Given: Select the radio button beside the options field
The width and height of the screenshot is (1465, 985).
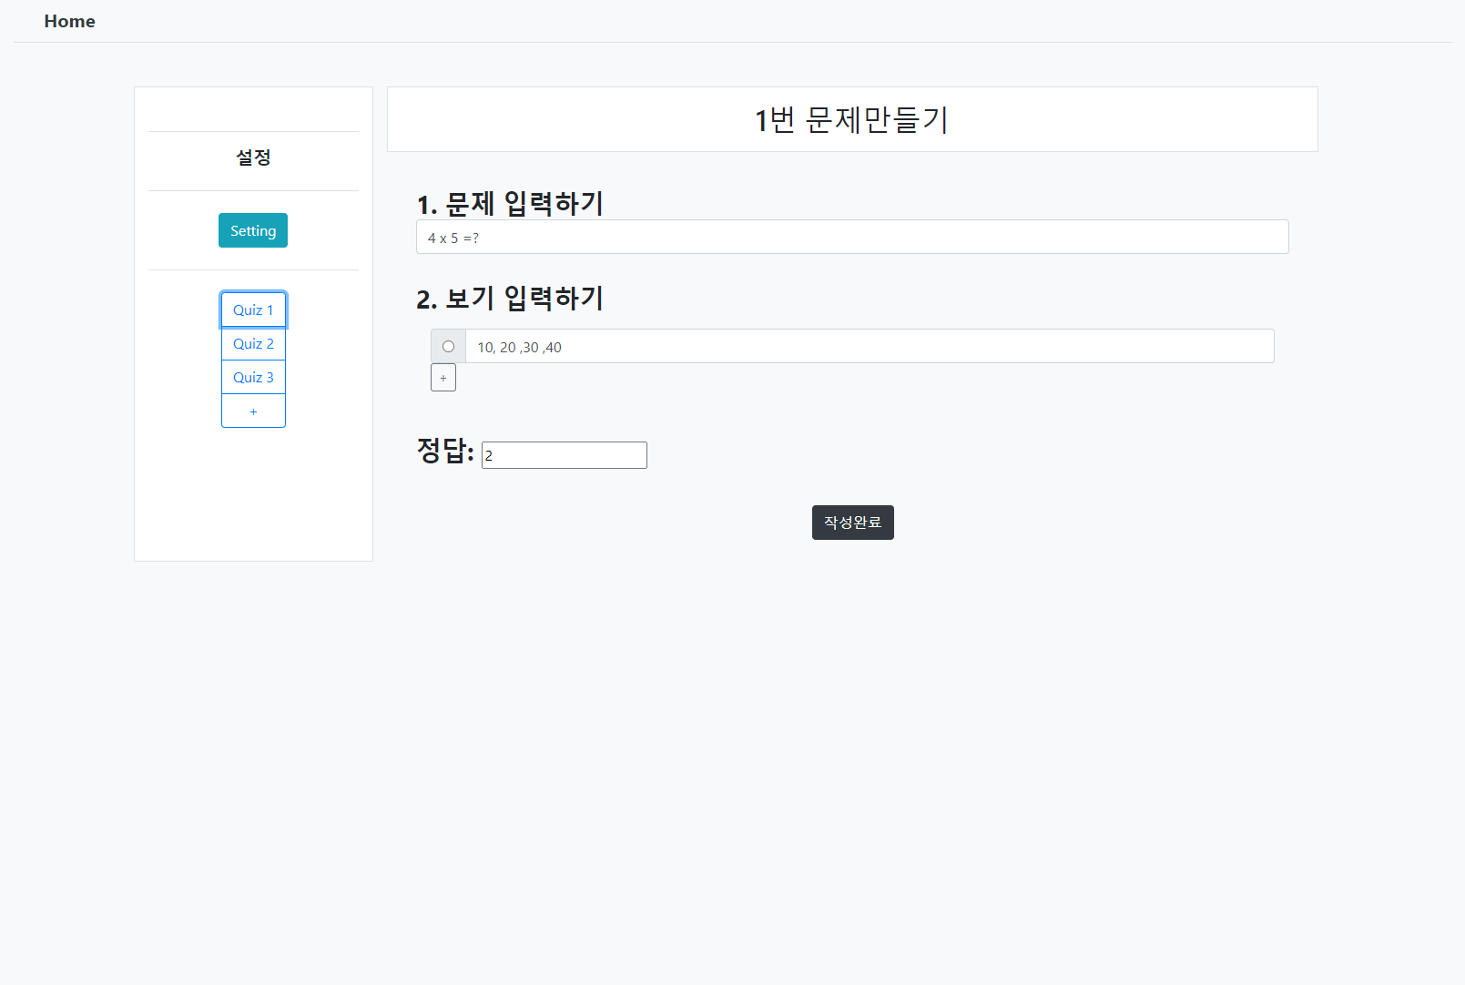Looking at the screenshot, I should (448, 347).
